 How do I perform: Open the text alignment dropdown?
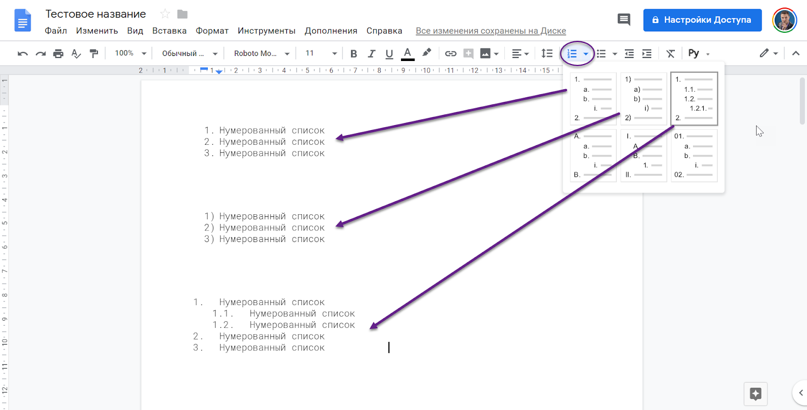pos(520,53)
